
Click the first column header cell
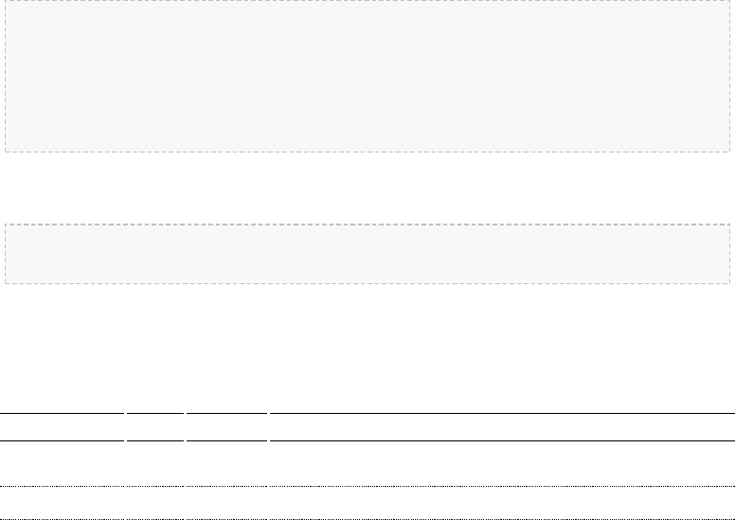(x=62, y=427)
